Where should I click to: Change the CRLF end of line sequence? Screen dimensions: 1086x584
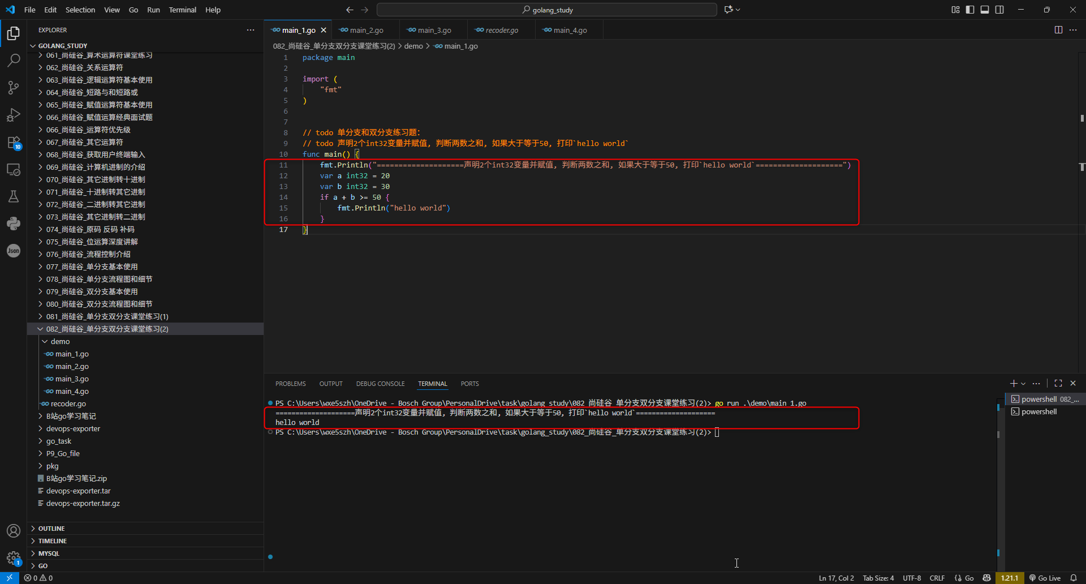click(x=937, y=578)
